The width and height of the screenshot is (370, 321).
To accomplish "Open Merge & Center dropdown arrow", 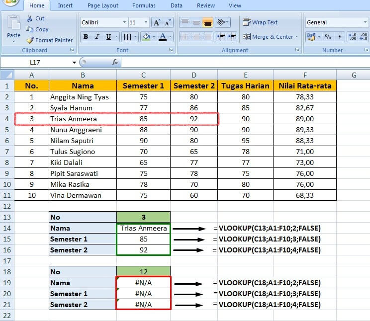I will pyautogui.click(x=296, y=37).
